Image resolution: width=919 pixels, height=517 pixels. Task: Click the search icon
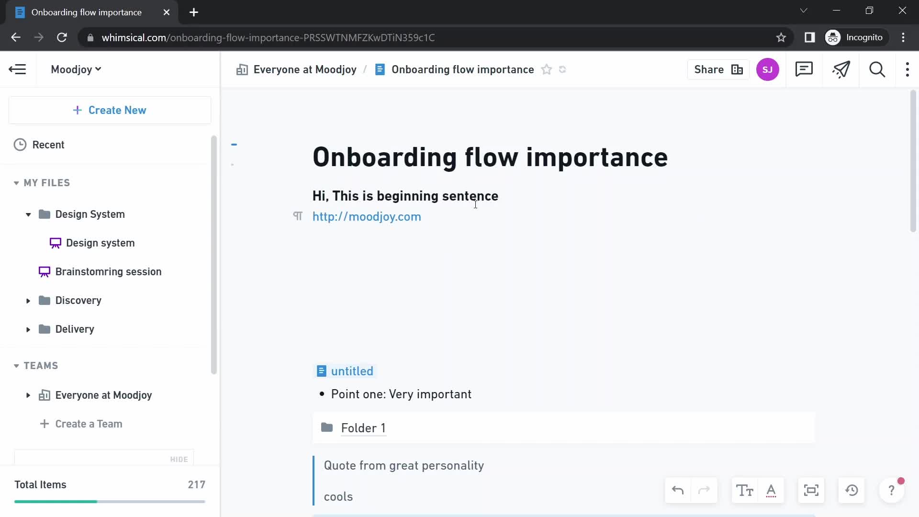pyautogui.click(x=877, y=69)
